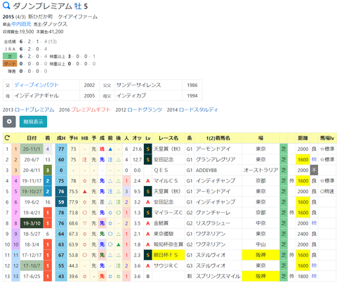Click race name 天皇賞（秋） in 20-11/1 row
Screen dimensions: 337x283
point(167,149)
